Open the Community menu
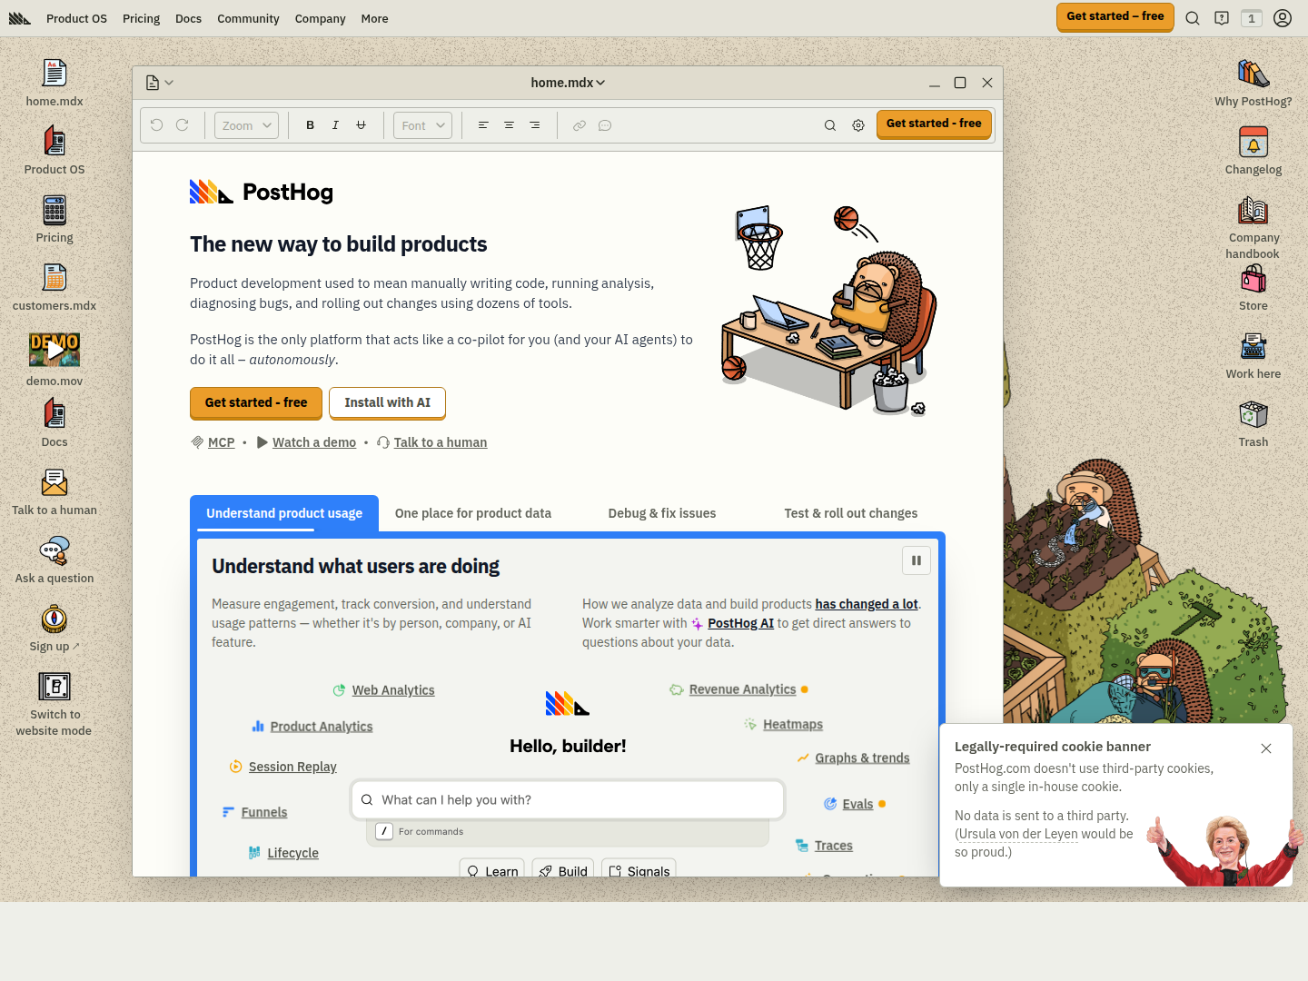1308x981 pixels. point(248,18)
